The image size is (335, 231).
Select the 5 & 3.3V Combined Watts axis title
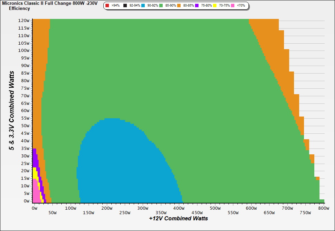click(12, 111)
